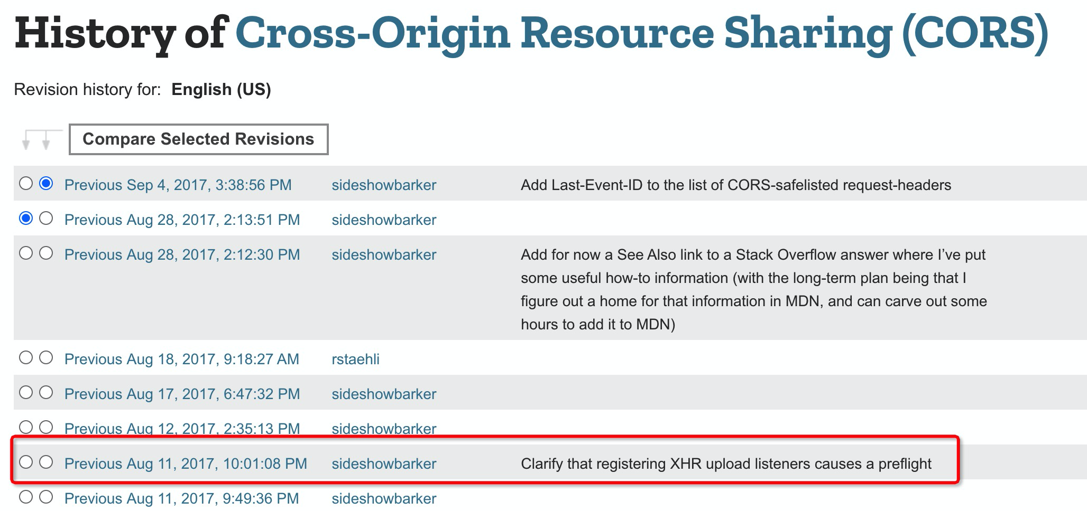Open revision Previous Sep 4, 2017, 3:38:56 PM
The height and width of the screenshot is (511, 1087).
(x=178, y=185)
